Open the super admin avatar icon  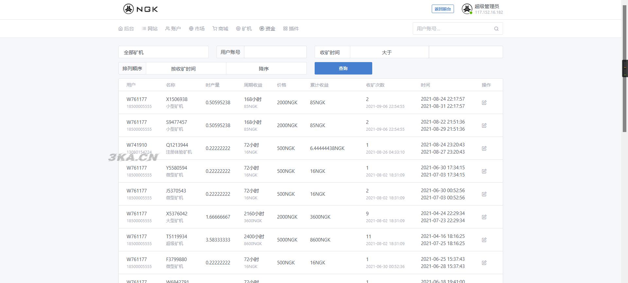click(467, 9)
